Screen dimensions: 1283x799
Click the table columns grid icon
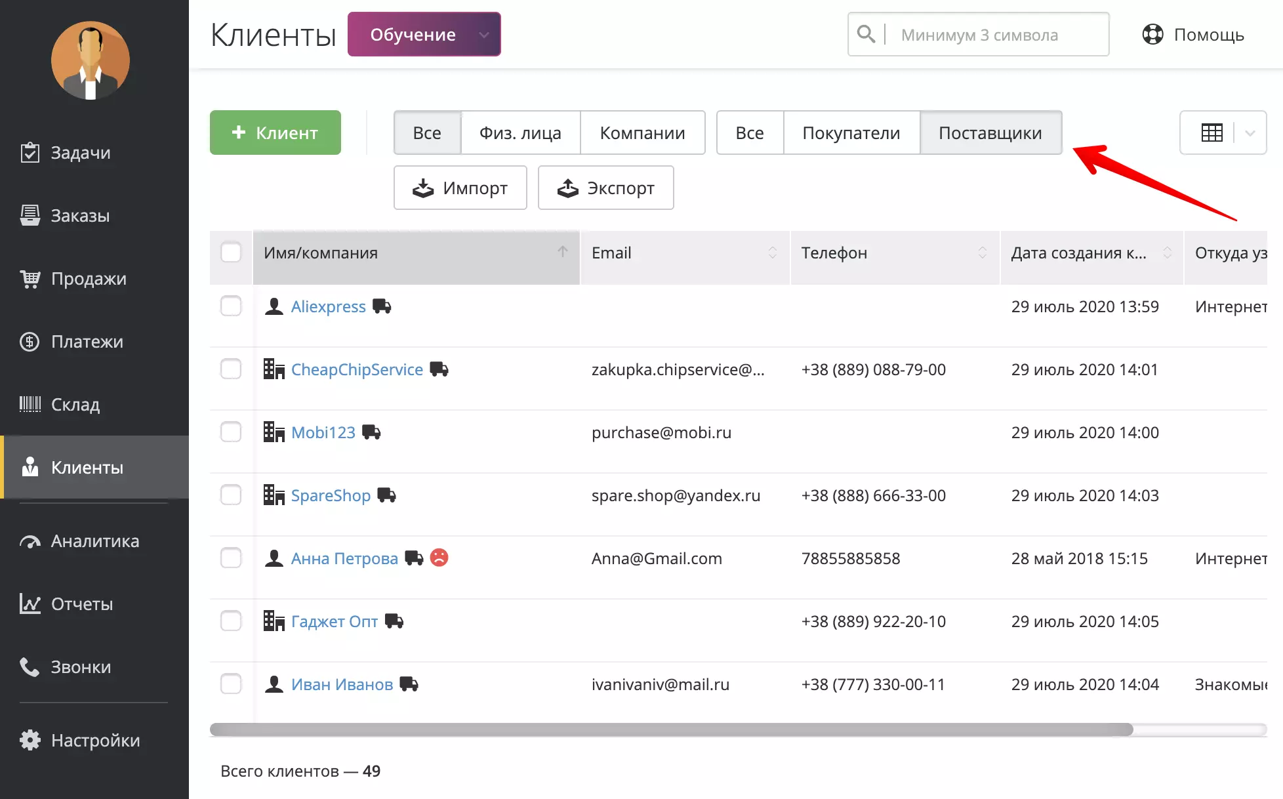tap(1212, 133)
